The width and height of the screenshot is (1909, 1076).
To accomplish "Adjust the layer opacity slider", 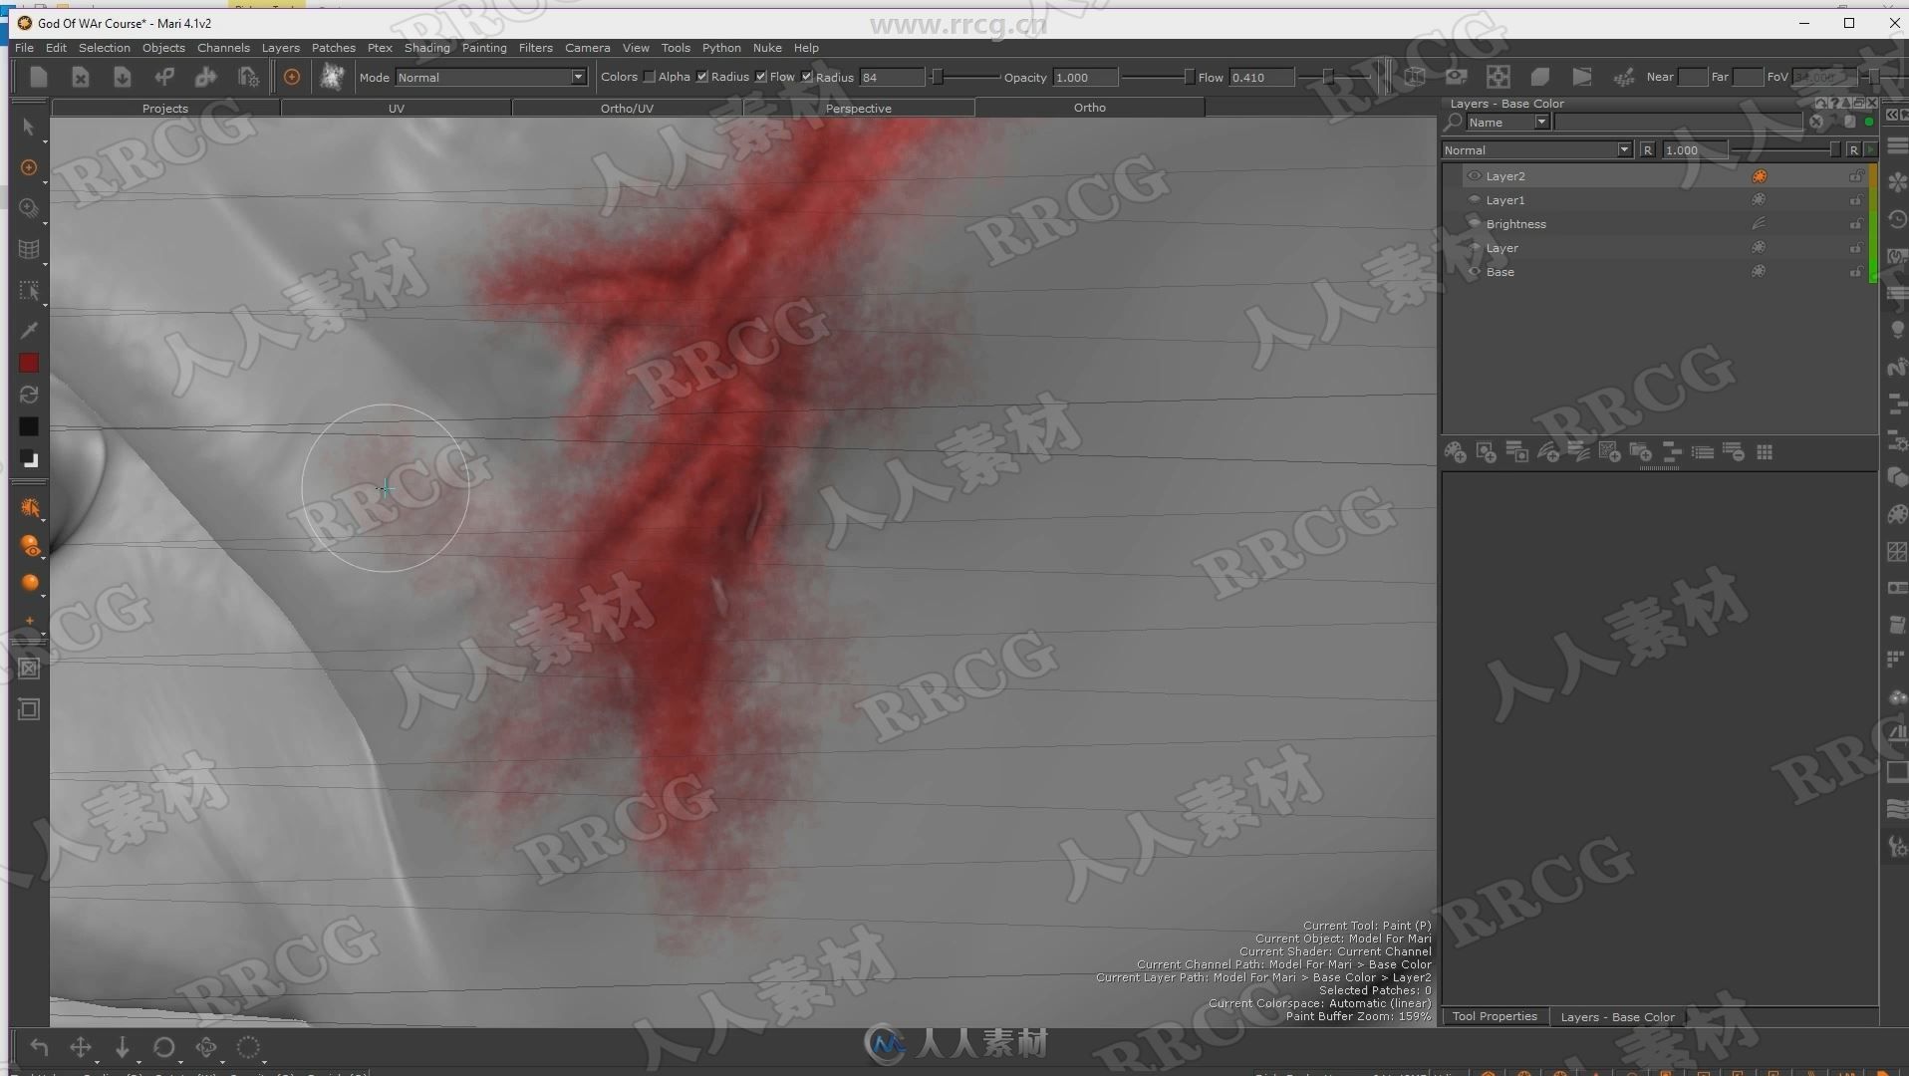I will pos(1787,150).
